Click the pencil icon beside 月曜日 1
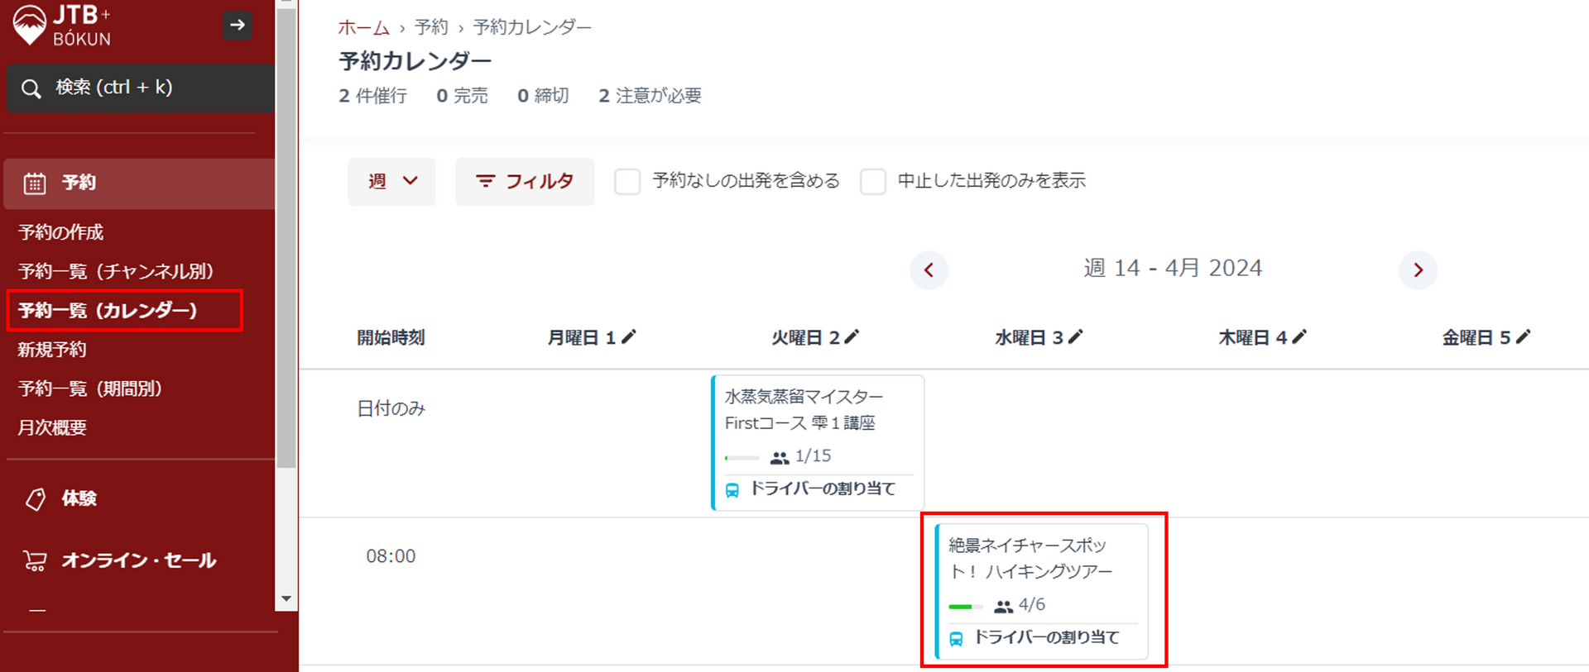 coord(629,336)
